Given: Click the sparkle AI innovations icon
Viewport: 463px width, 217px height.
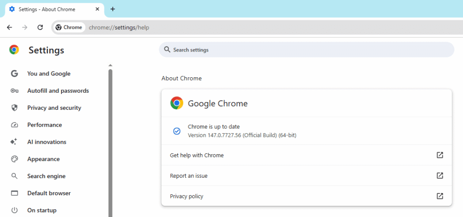Looking at the screenshot, I should pyautogui.click(x=14, y=142).
